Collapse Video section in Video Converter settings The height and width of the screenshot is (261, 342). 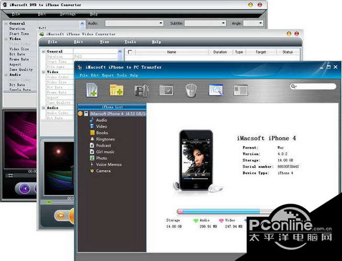(43, 72)
